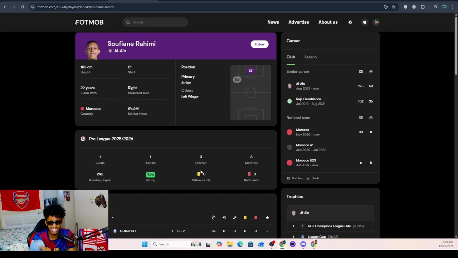
Task: Click the rating star column icon
Action: click(267, 218)
